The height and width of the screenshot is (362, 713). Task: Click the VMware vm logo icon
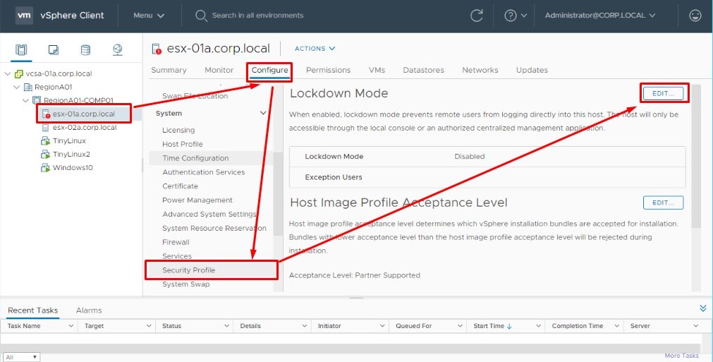pyautogui.click(x=24, y=16)
